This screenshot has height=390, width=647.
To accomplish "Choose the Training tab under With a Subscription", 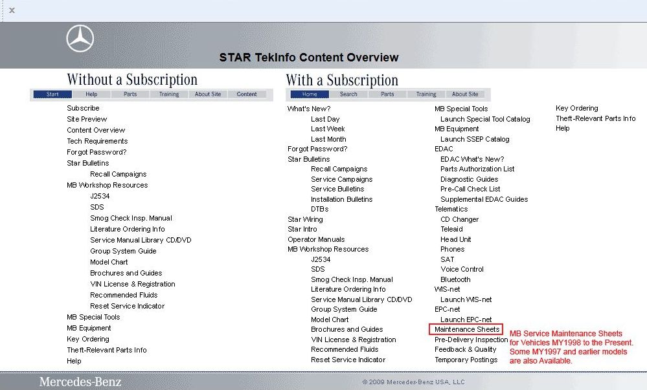I will point(426,94).
